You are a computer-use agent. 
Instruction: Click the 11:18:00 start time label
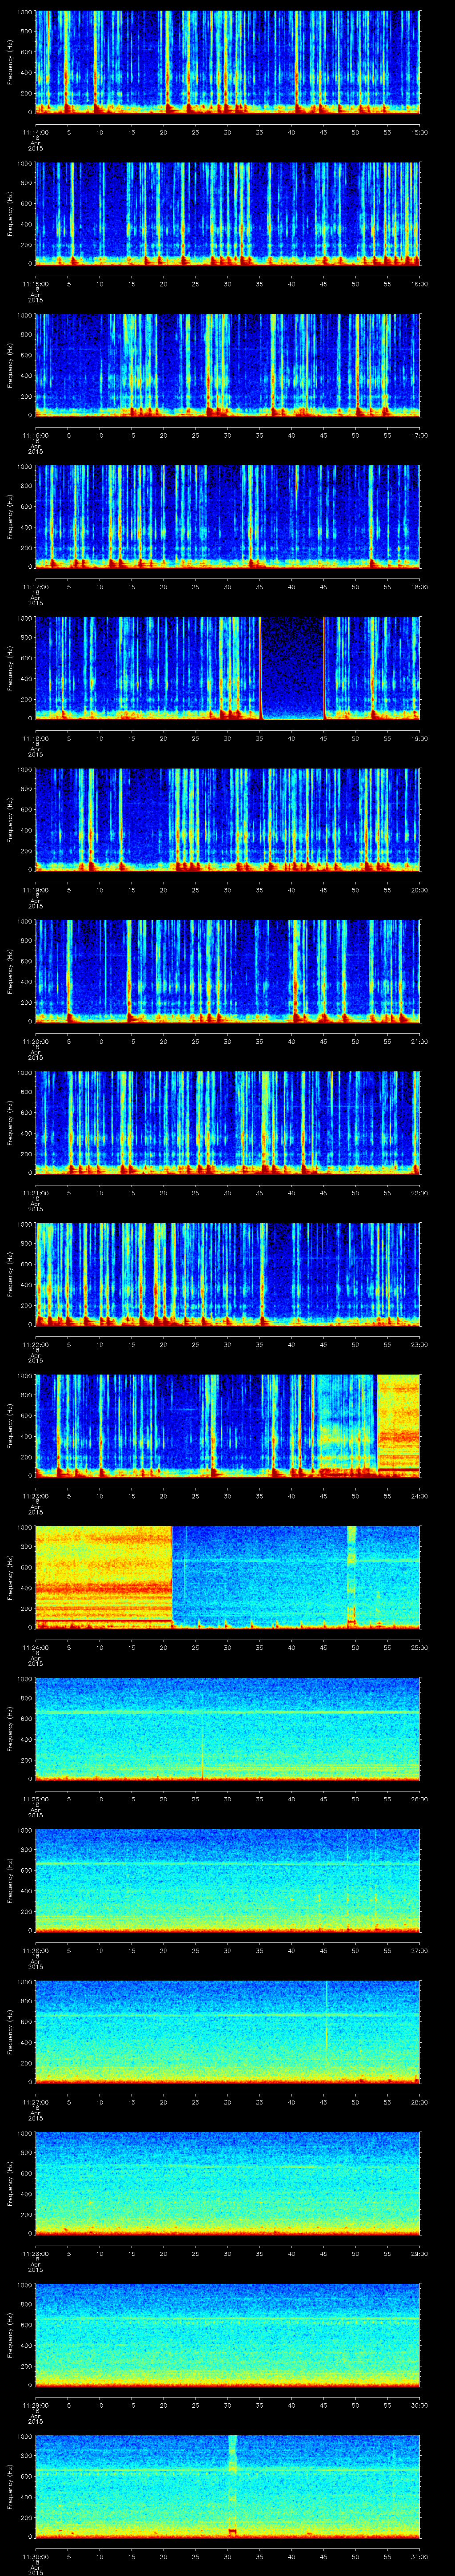click(35, 739)
